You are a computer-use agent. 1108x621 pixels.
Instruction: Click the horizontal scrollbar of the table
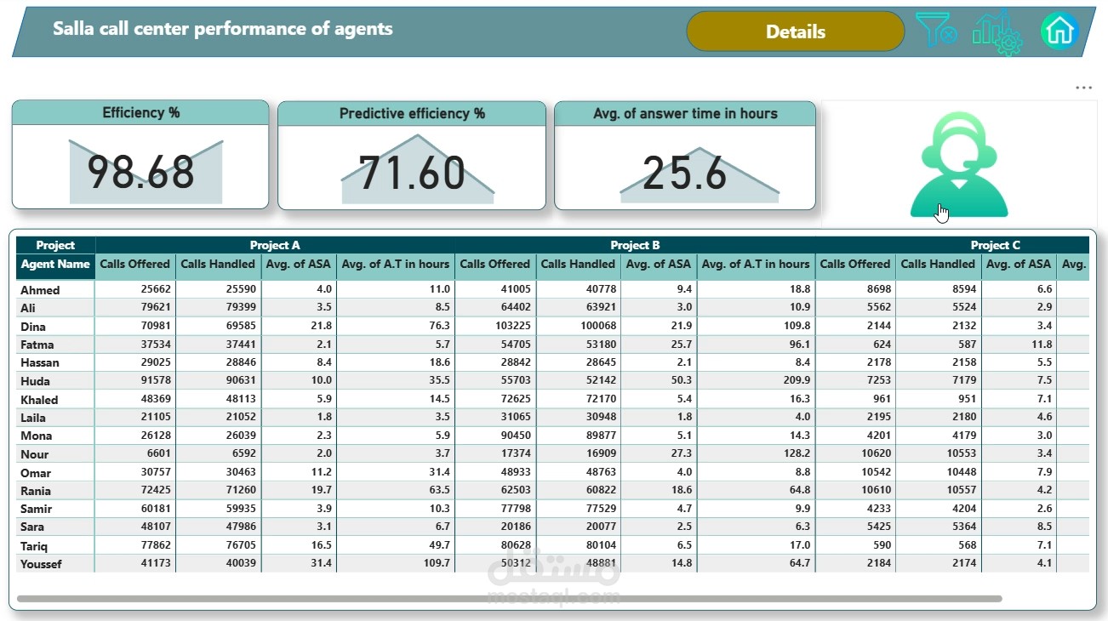509,599
